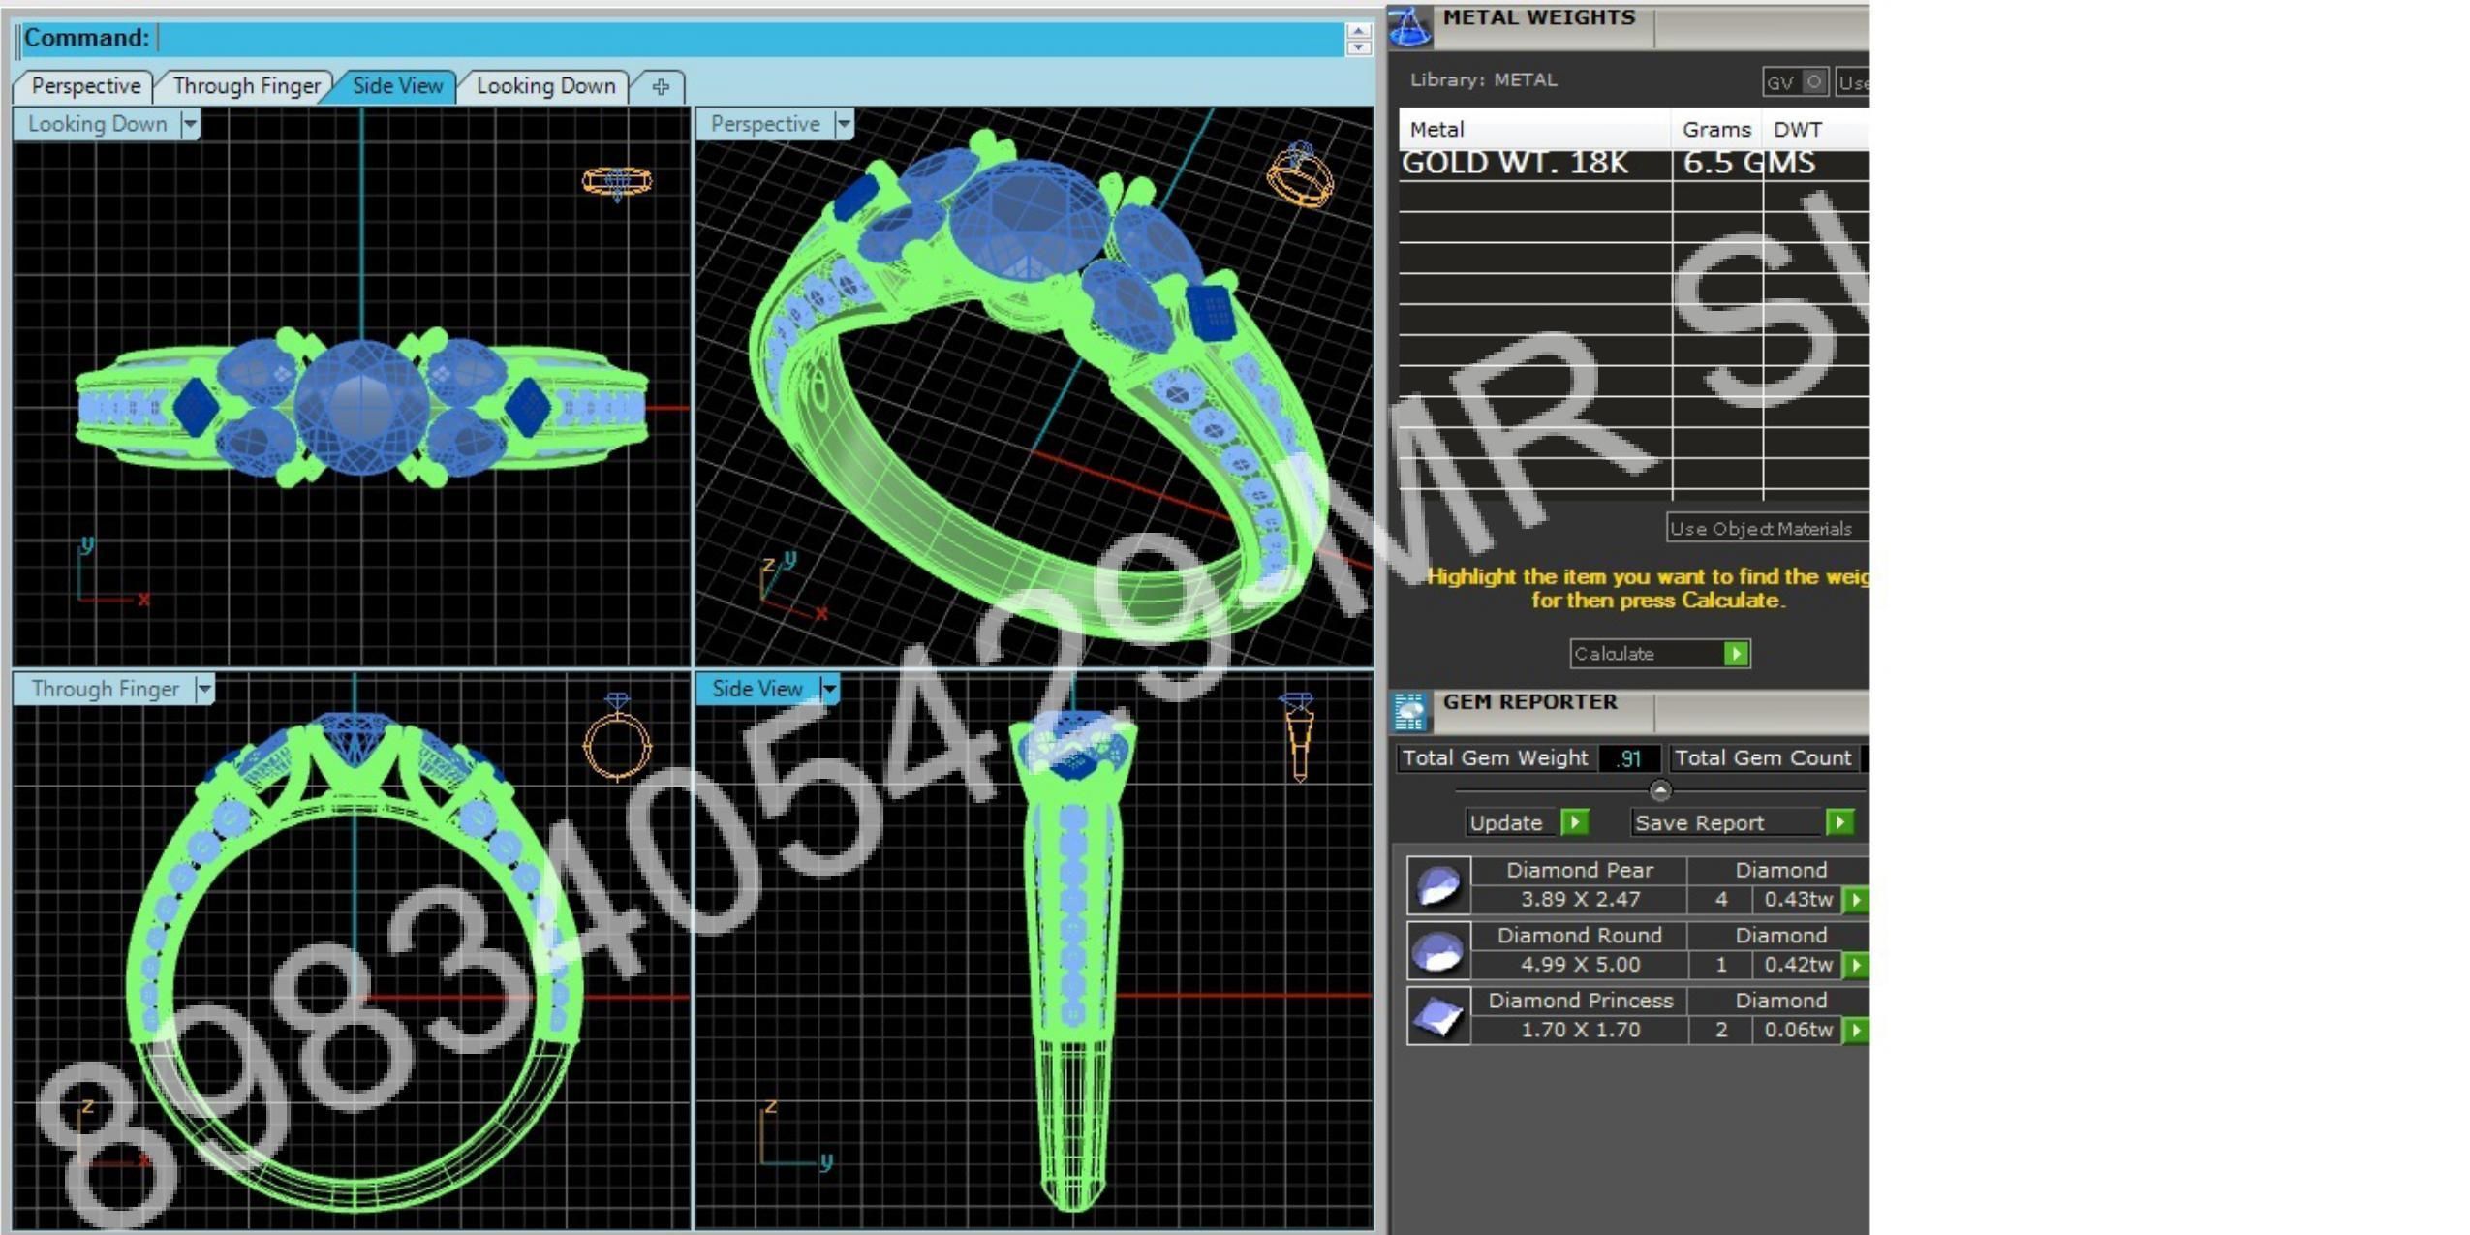Click the Grams column header
This screenshot has height=1235, width=2470.
(1716, 130)
